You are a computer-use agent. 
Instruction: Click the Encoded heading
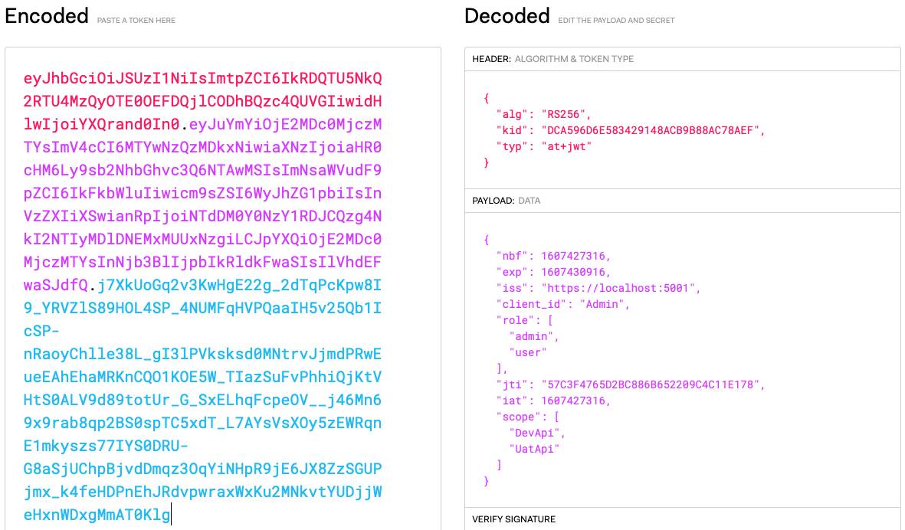[x=46, y=16]
